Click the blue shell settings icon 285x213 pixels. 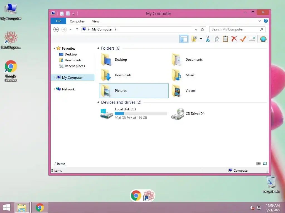click(x=263, y=39)
